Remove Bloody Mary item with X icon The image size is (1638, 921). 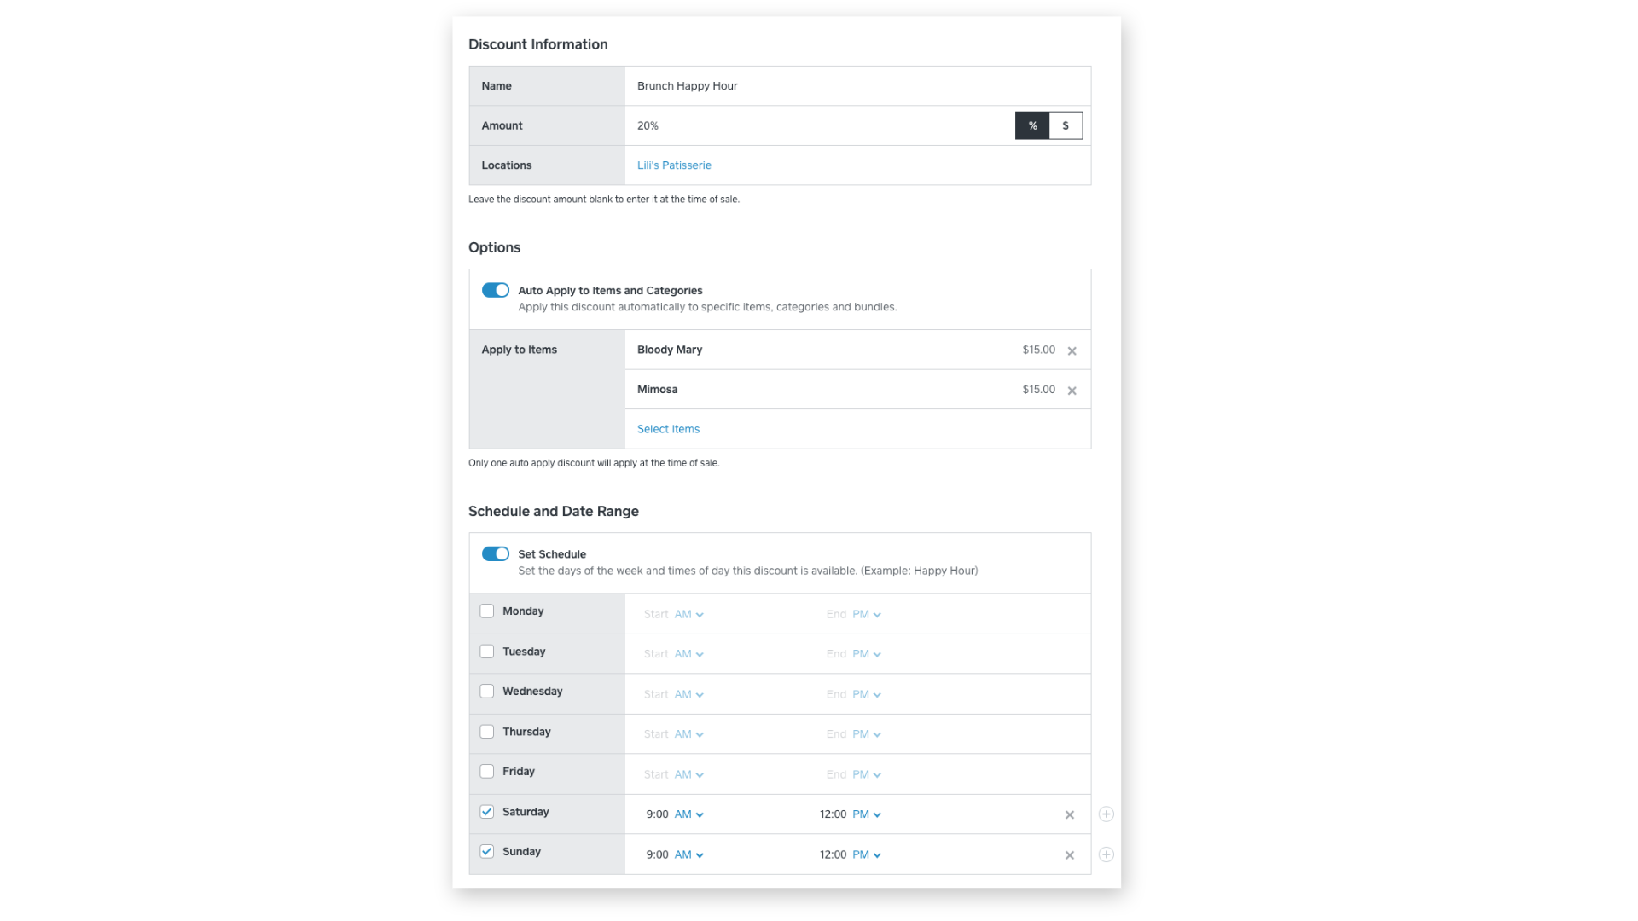(1072, 351)
